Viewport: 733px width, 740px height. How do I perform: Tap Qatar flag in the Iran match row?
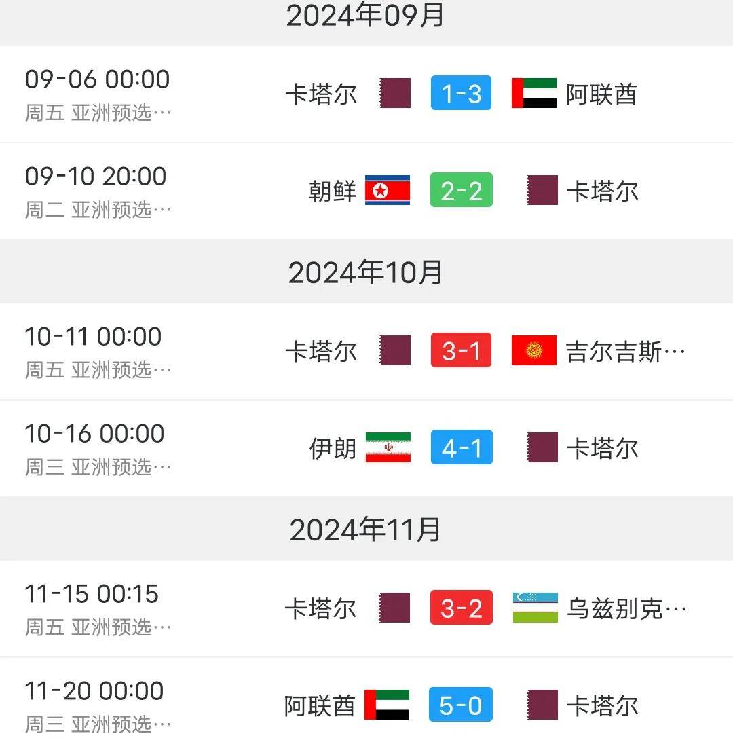point(542,448)
